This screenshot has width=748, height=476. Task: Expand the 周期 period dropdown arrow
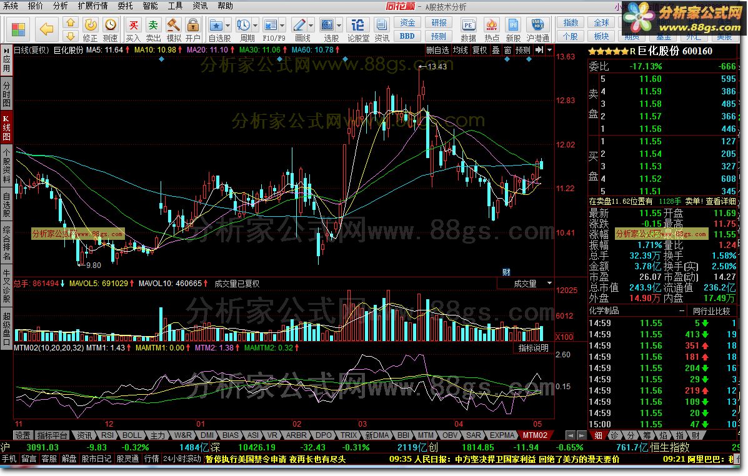point(255,25)
